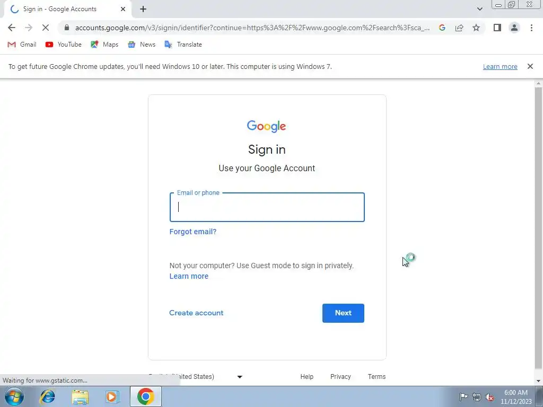The height and width of the screenshot is (407, 543).
Task: Click the blue Next button
Action: coord(343,313)
